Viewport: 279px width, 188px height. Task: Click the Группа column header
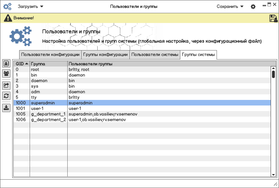pos(48,64)
